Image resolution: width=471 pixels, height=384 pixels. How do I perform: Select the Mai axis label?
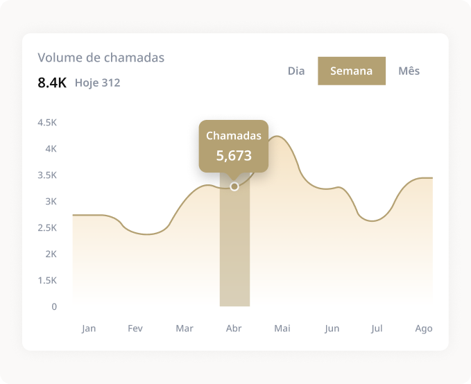282,328
